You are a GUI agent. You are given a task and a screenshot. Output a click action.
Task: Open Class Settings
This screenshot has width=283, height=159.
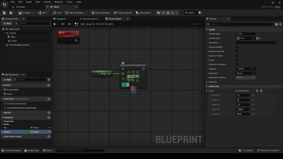[100, 13]
